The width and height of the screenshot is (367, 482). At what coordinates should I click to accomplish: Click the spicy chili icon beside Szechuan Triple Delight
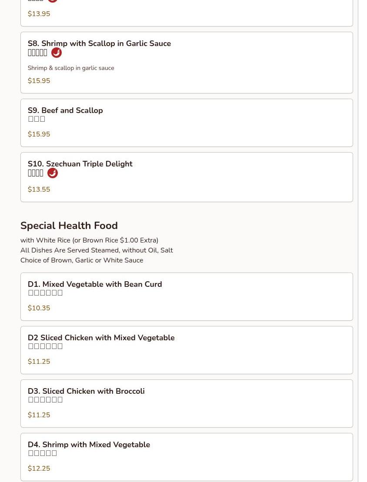53,173
